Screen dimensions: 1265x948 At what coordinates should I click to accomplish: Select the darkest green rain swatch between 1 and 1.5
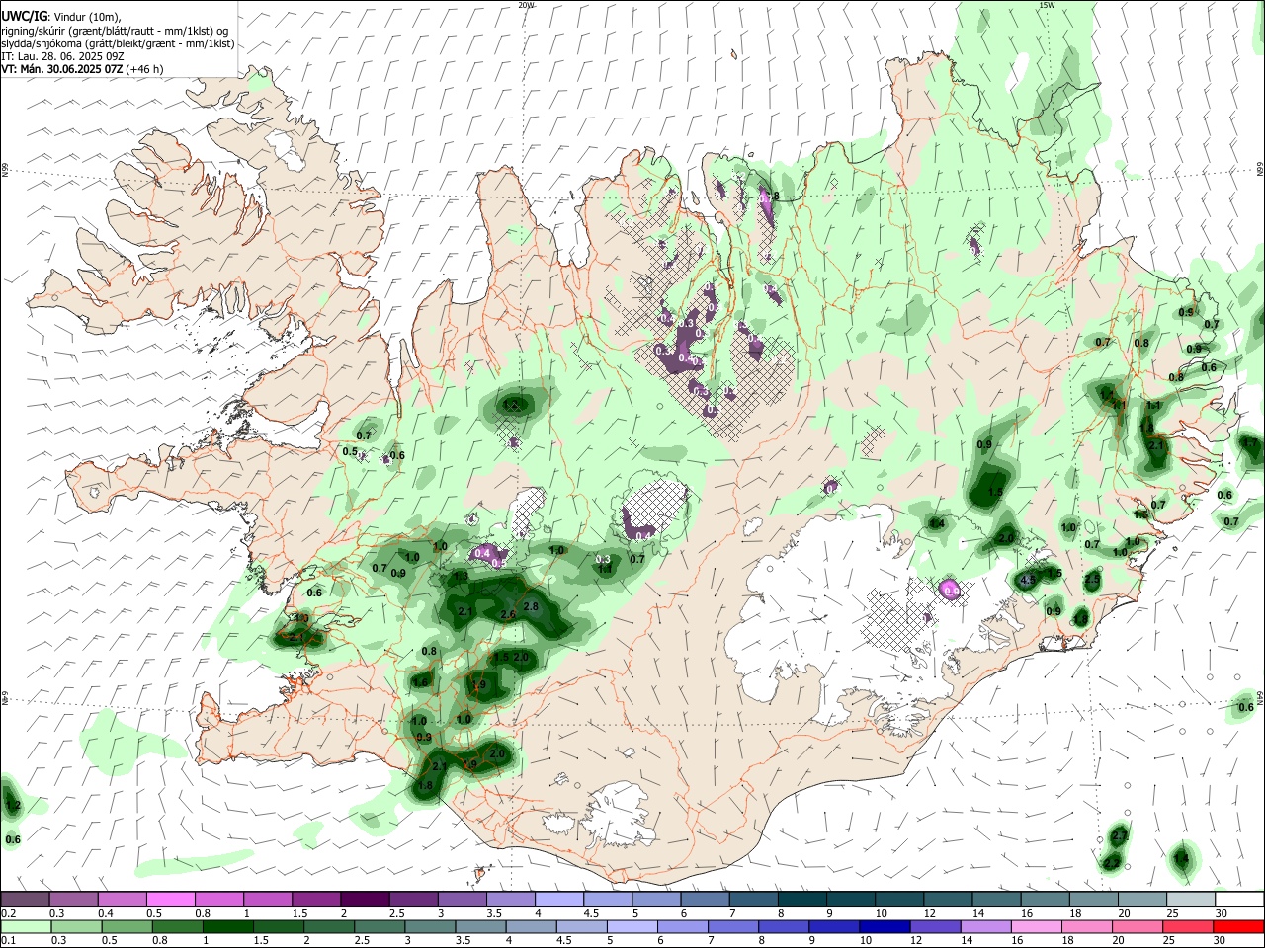(227, 926)
